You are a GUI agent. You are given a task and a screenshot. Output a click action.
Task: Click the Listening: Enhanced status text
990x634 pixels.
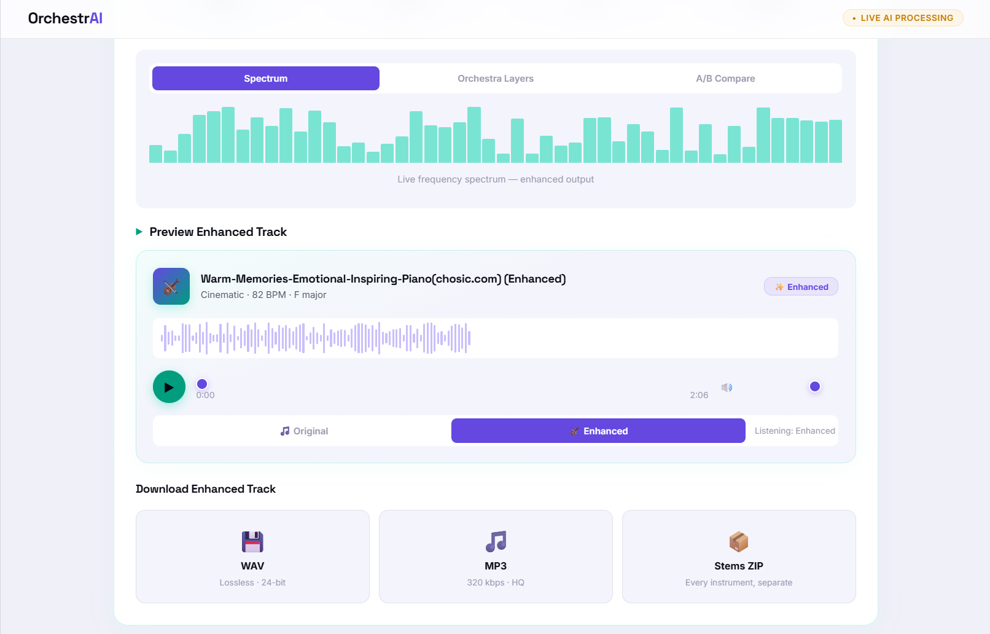point(795,431)
